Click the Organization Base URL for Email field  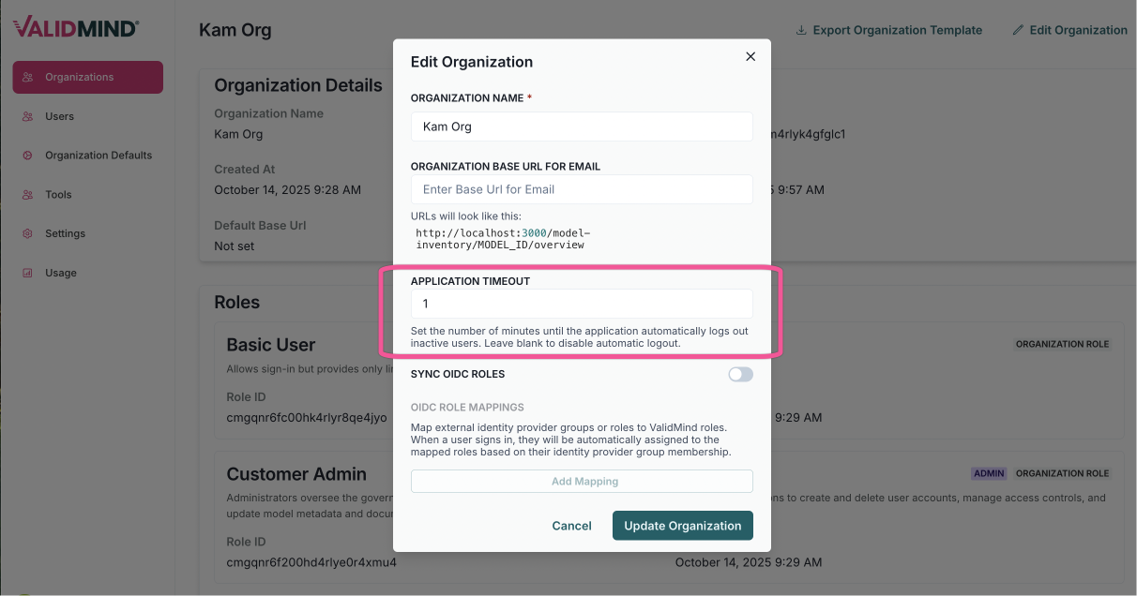coord(582,189)
